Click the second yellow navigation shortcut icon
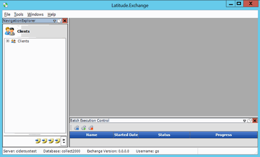Image resolution: width=260 pixels, height=157 pixels. pos(44,141)
